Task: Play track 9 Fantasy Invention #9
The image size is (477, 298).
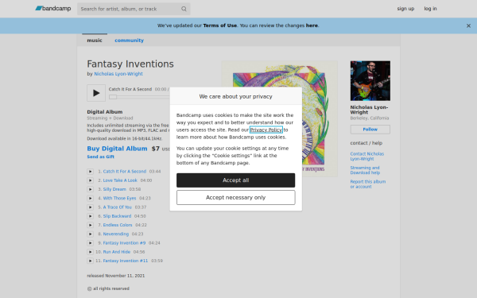Action: point(91,243)
